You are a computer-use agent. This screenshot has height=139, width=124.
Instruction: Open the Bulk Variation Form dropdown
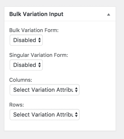tap(26, 40)
